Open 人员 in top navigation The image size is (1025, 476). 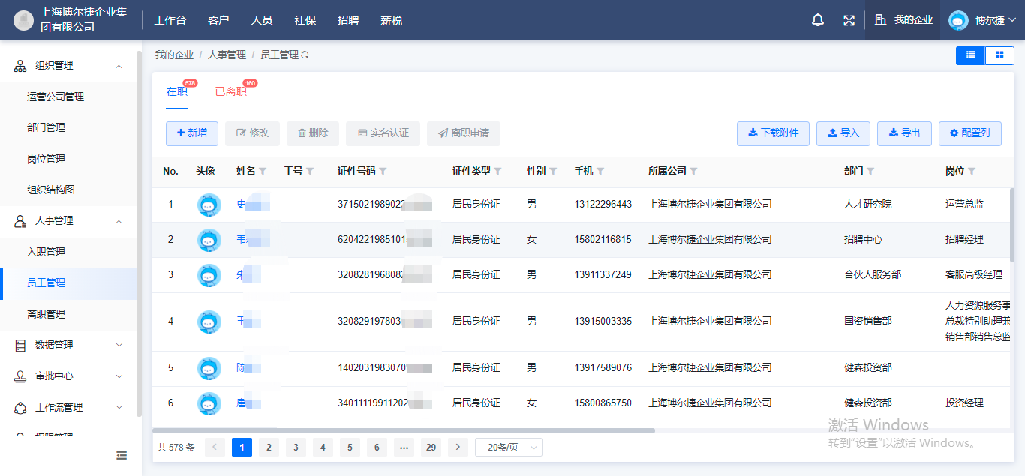coord(262,20)
